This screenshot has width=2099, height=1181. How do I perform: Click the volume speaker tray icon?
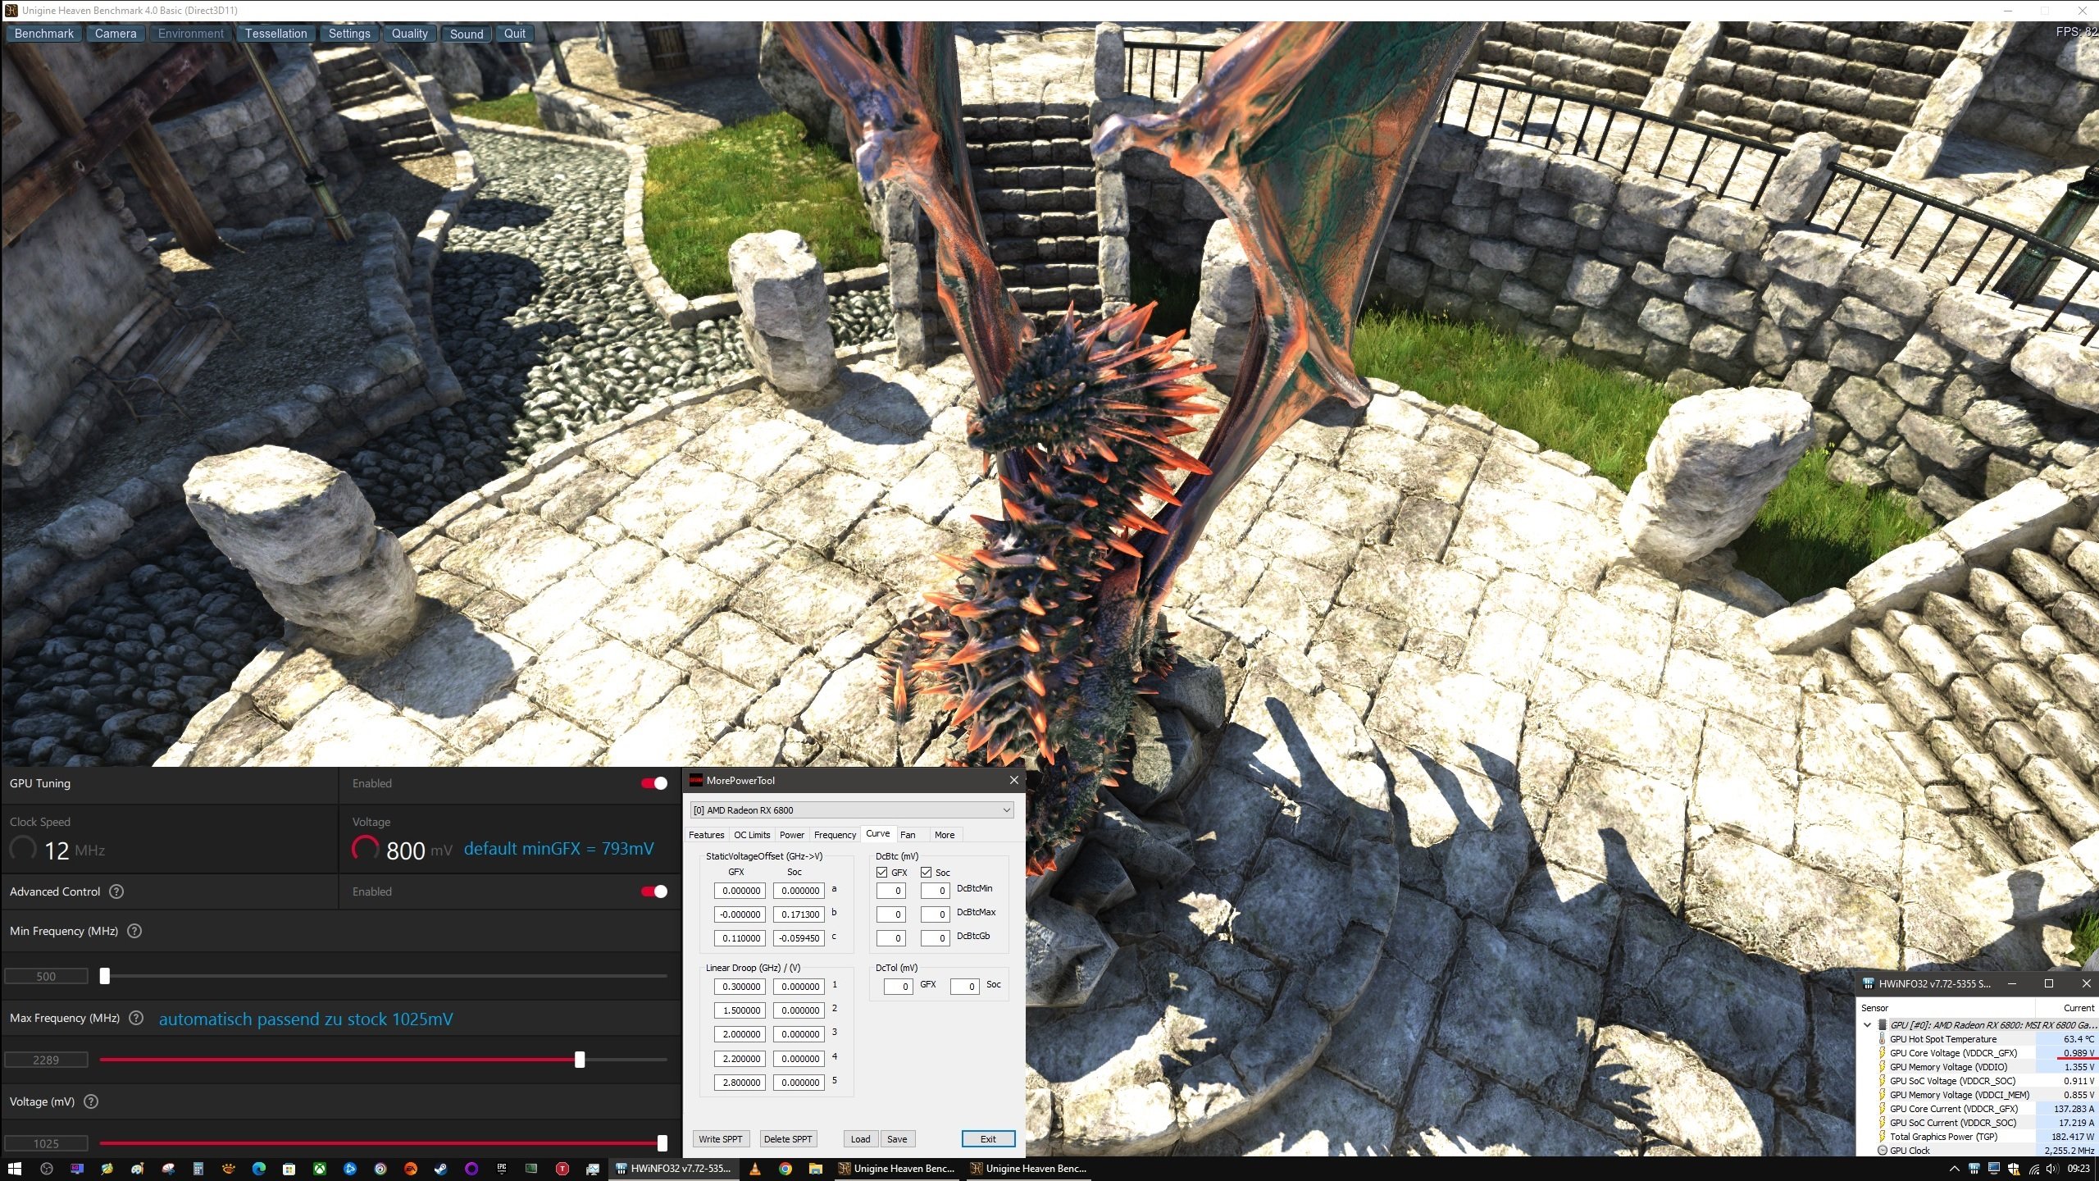(x=2051, y=1169)
